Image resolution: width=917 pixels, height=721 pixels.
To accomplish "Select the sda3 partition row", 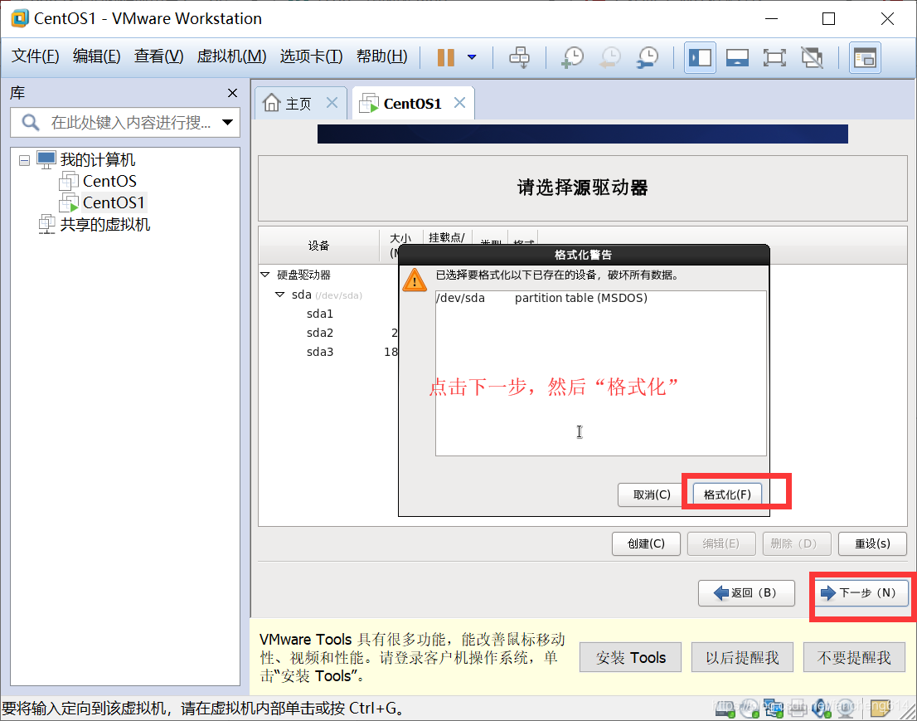I will pyautogui.click(x=320, y=353).
